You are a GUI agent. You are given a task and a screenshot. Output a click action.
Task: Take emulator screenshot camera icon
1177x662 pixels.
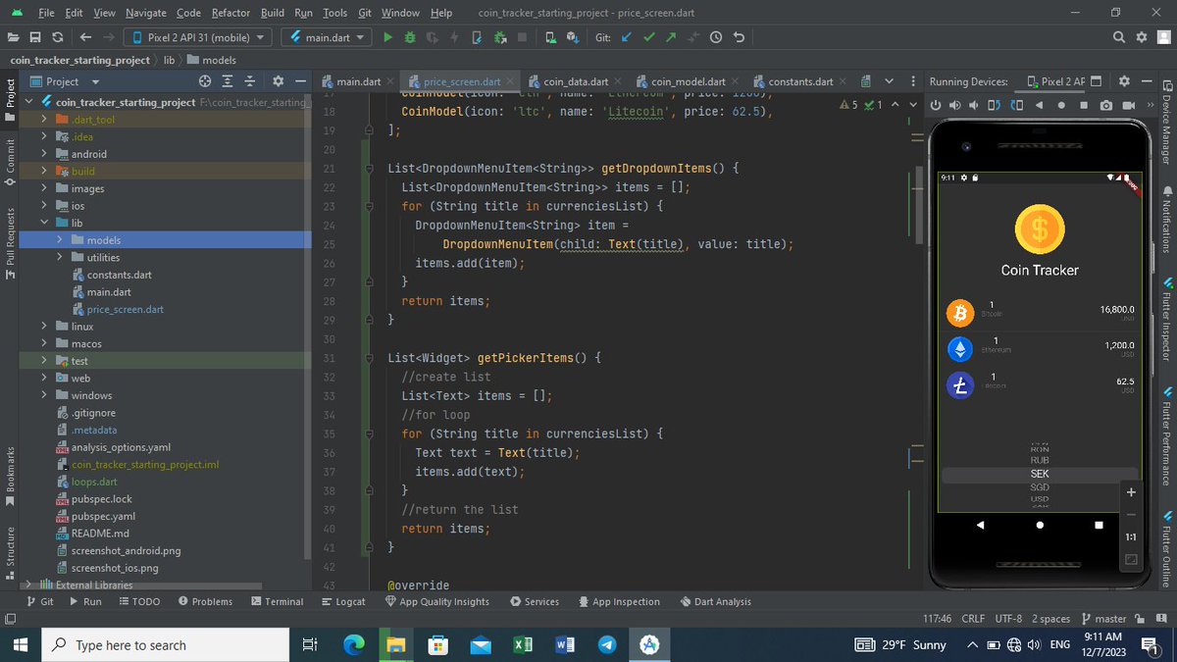click(1106, 105)
